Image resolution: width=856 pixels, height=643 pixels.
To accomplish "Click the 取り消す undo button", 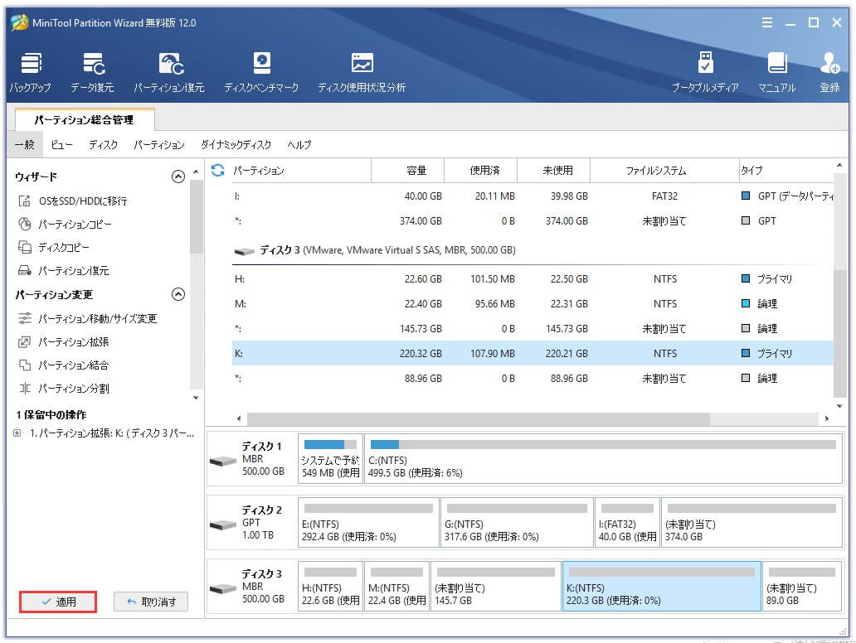I will pyautogui.click(x=151, y=602).
